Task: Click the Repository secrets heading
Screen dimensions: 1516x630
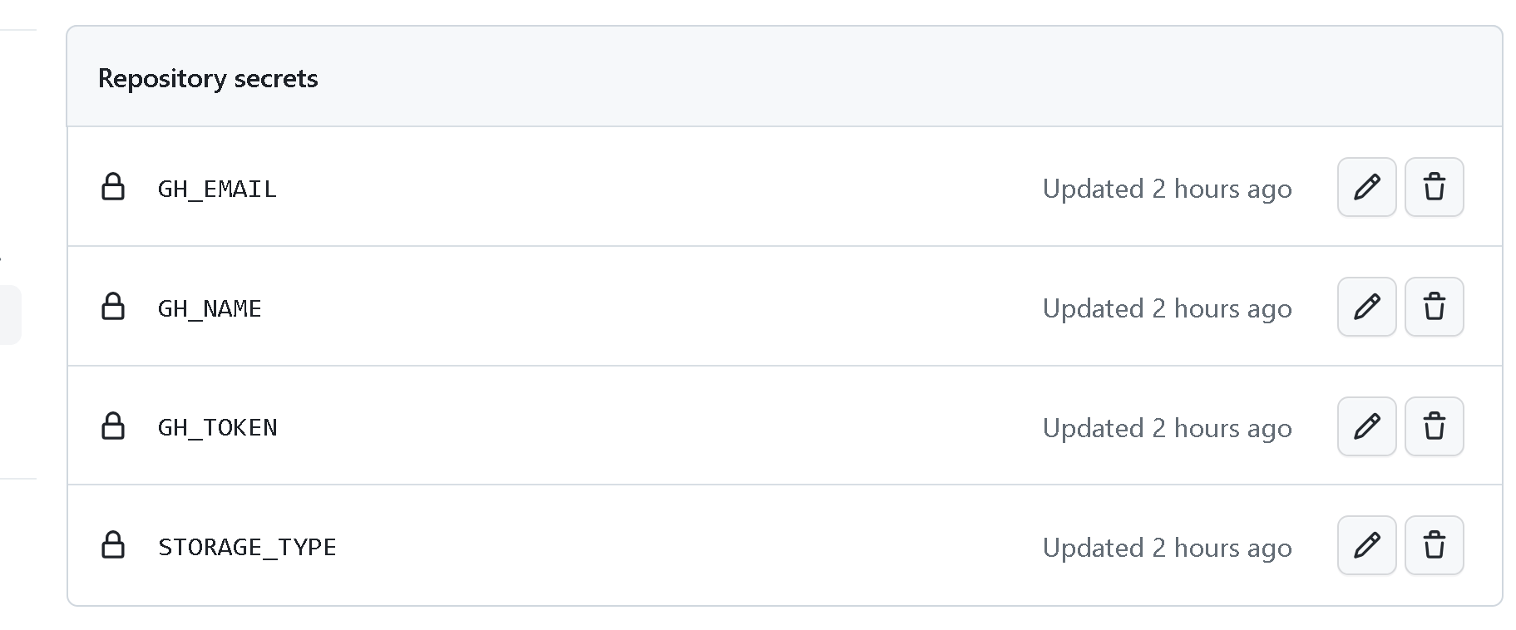Action: [x=208, y=78]
